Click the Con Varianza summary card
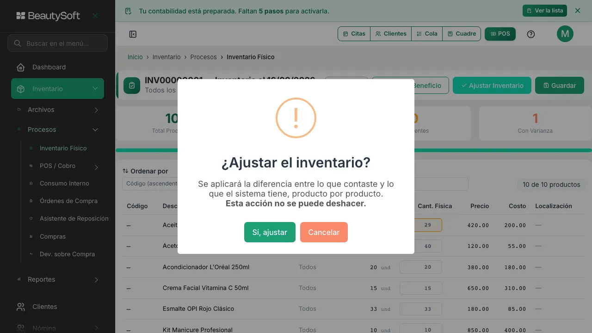 [x=535, y=123]
